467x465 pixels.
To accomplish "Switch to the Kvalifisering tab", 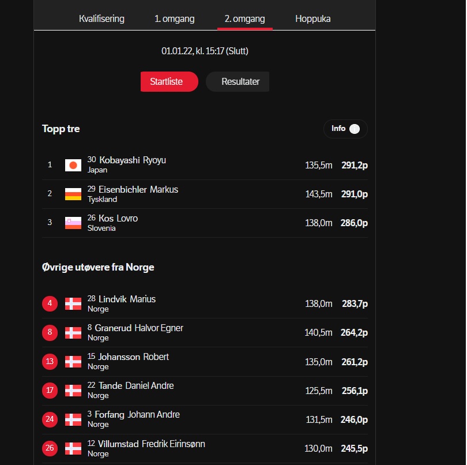I will click(101, 19).
